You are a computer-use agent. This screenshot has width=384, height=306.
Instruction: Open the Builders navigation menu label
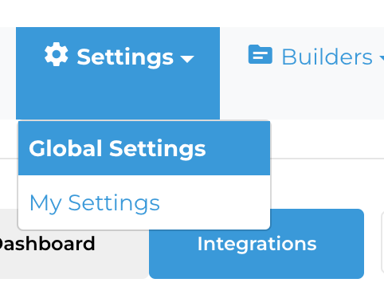[327, 57]
